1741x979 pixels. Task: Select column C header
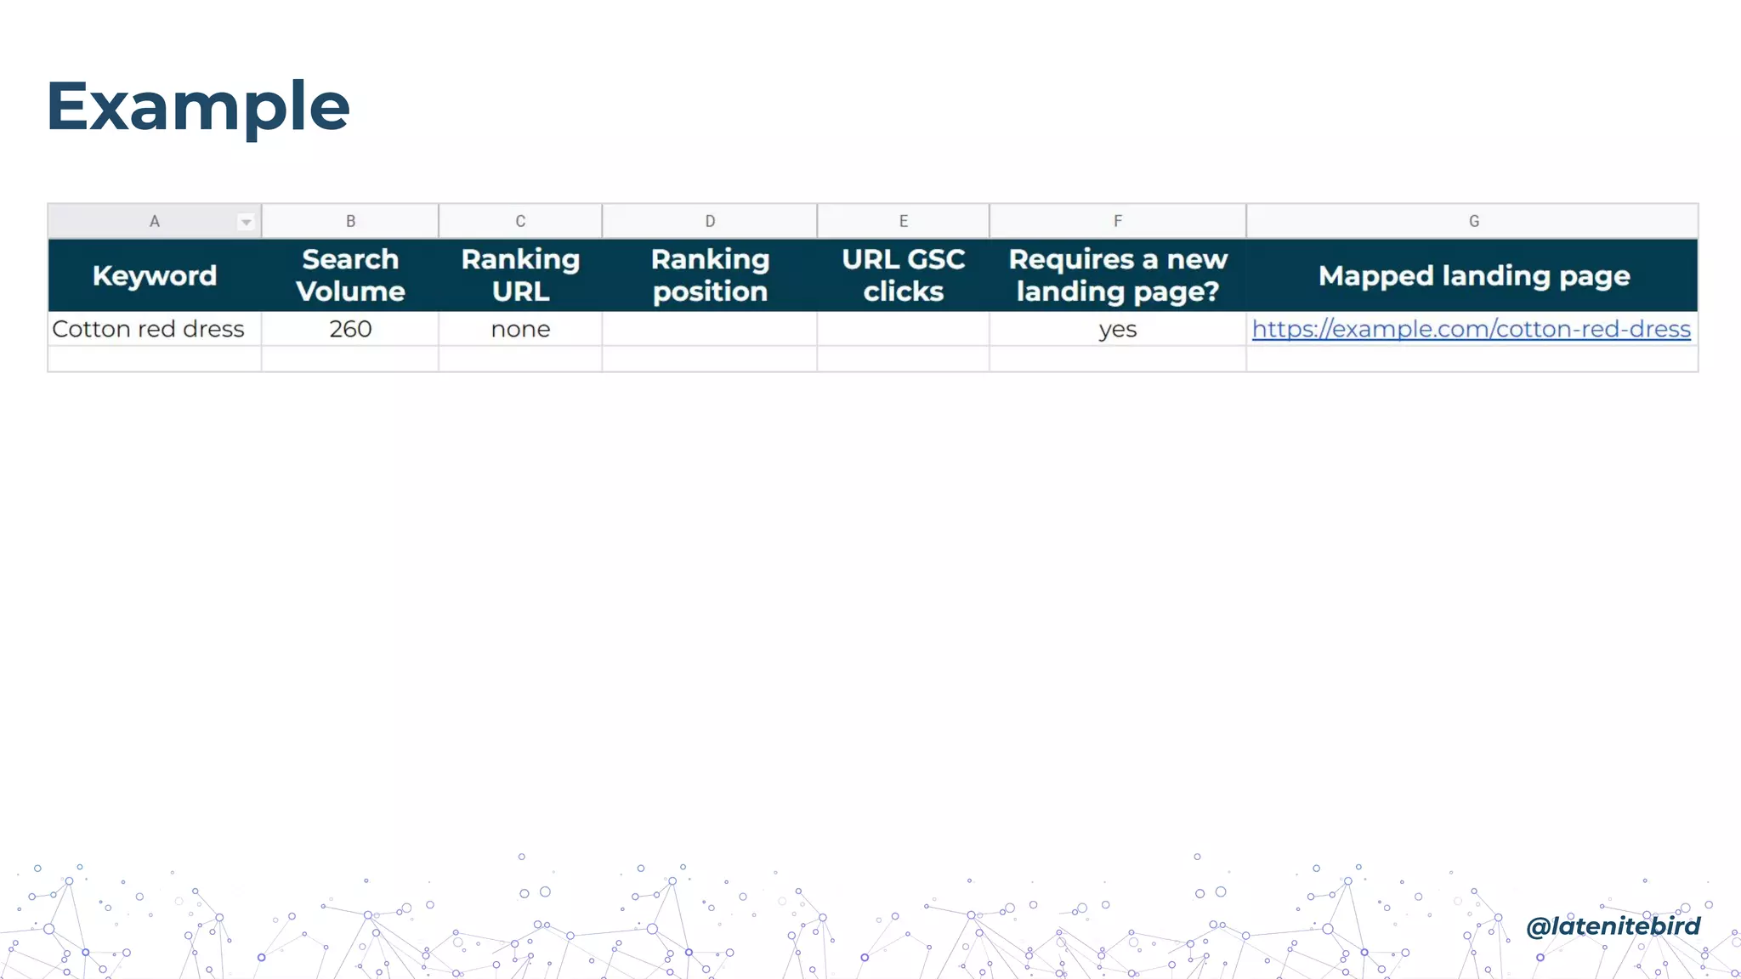coord(520,221)
